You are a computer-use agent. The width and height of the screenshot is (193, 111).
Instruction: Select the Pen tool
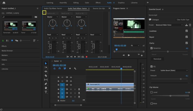coord(46,84)
